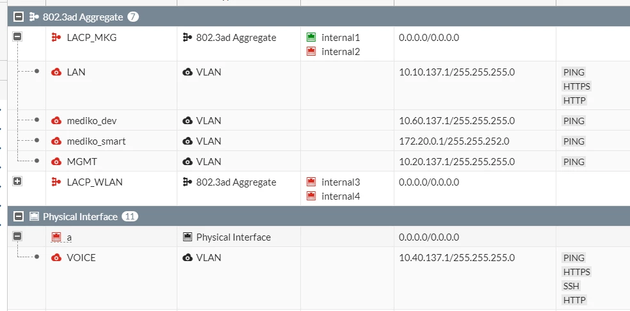This screenshot has width=630, height=311.
Task: Click the SSH access tag in VOICE row
Action: tap(571, 286)
